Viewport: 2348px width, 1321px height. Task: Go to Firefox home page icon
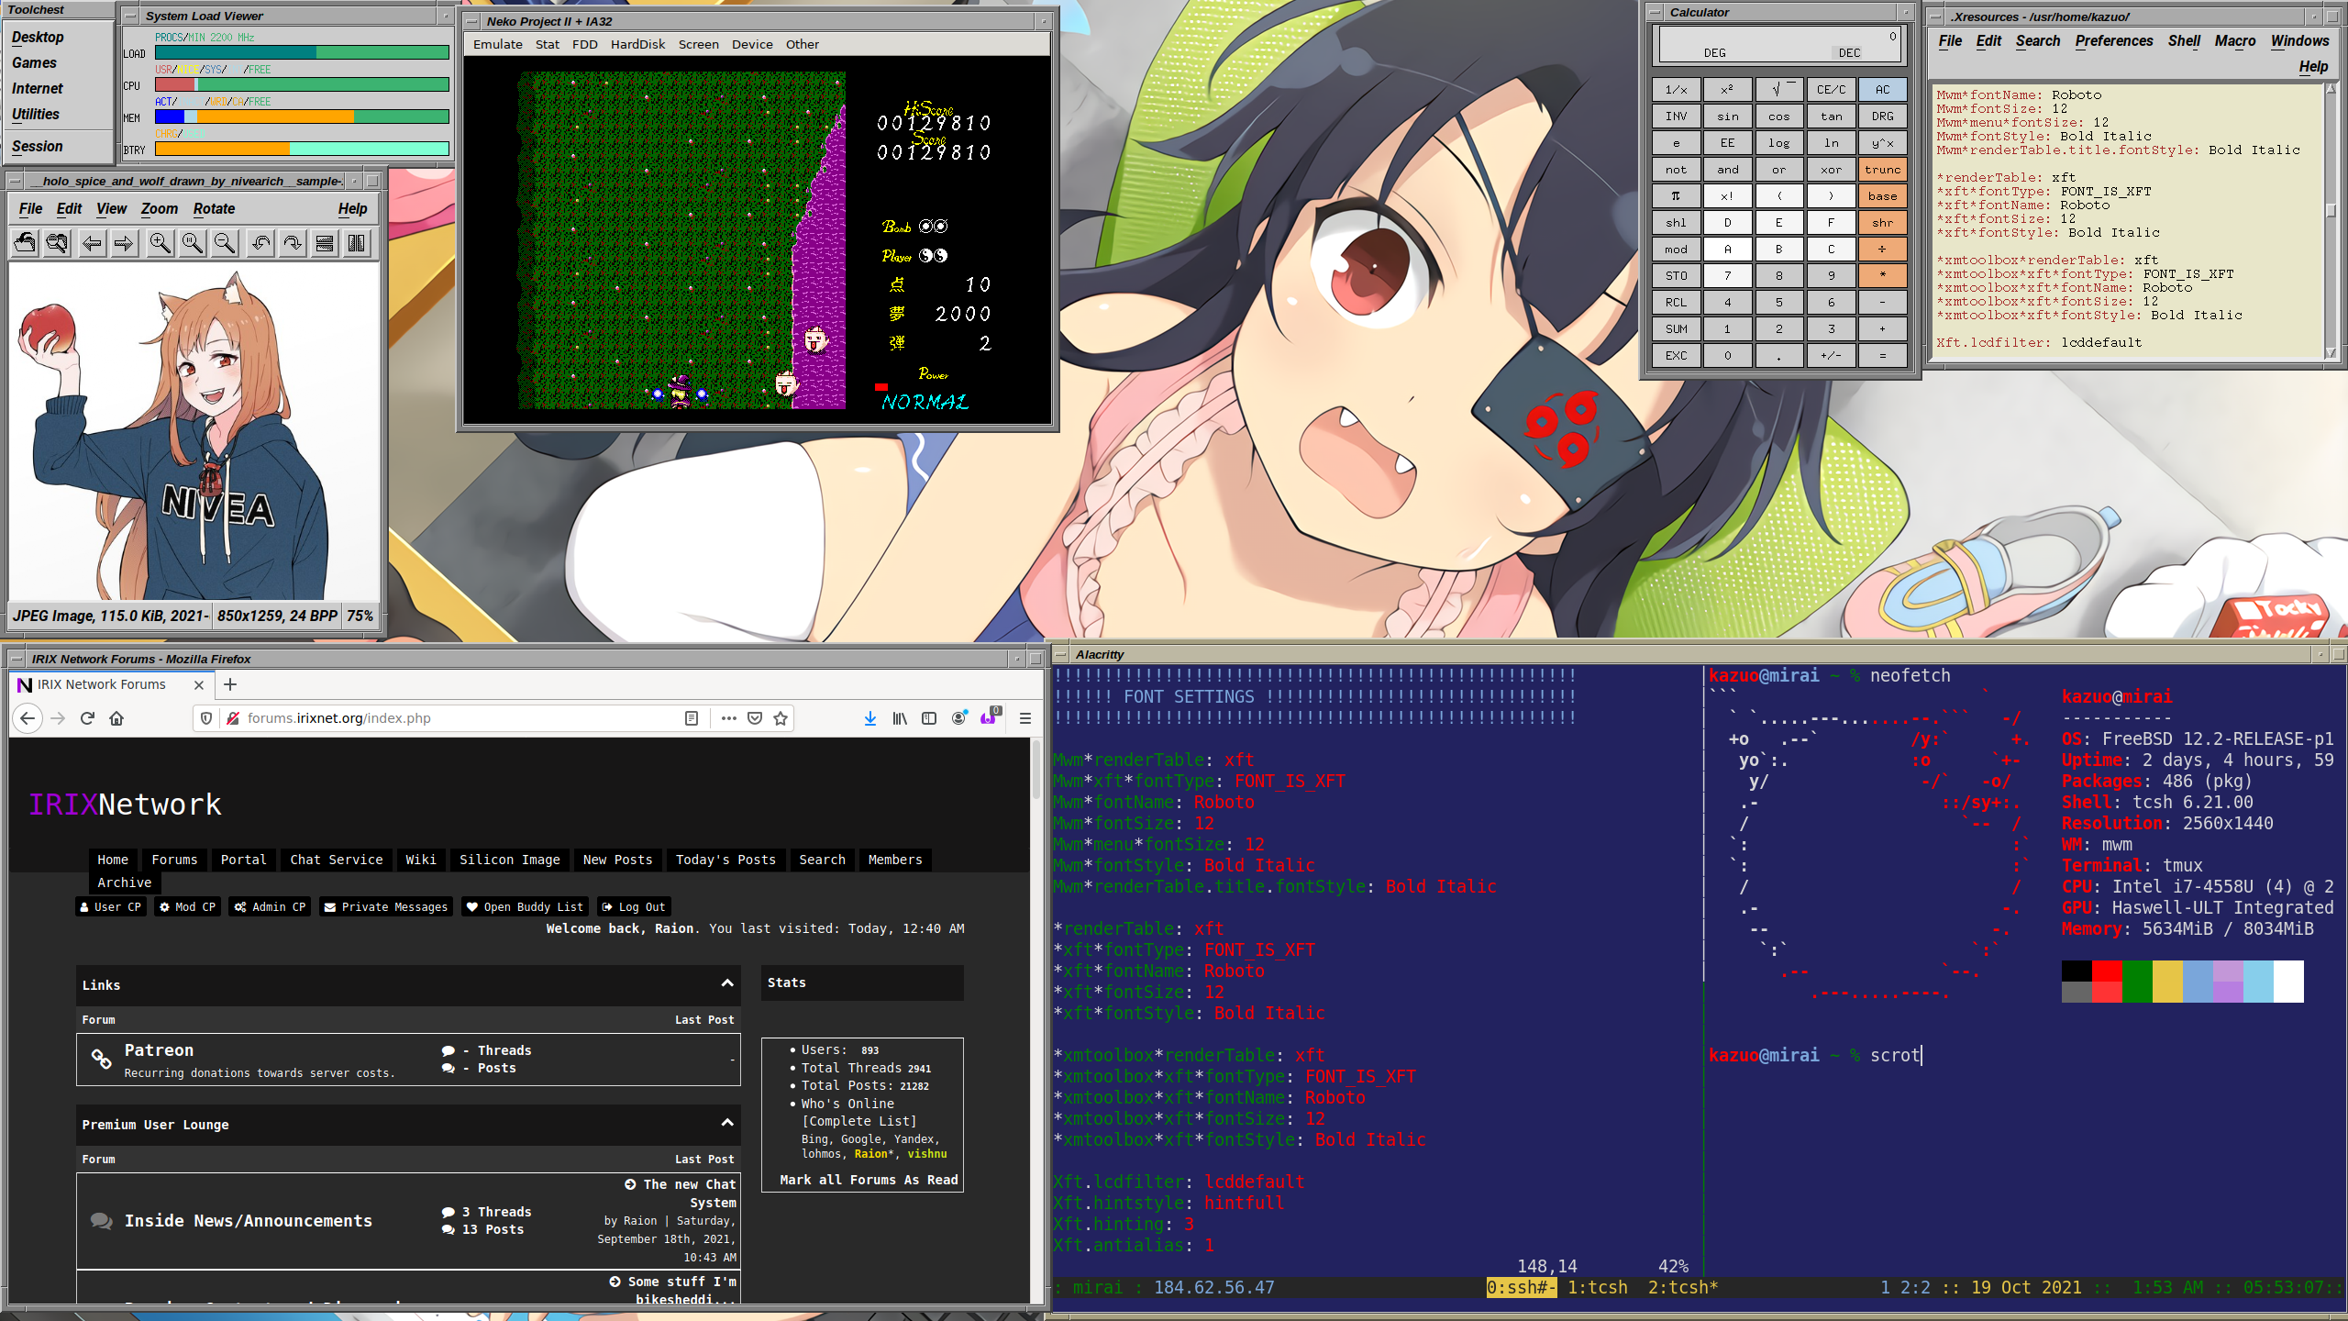116,718
